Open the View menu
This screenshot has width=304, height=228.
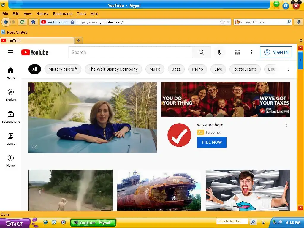[x=28, y=14]
